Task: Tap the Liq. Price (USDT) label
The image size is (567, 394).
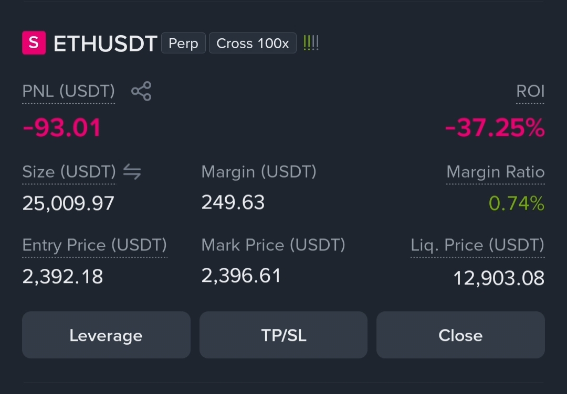Action: [x=478, y=245]
